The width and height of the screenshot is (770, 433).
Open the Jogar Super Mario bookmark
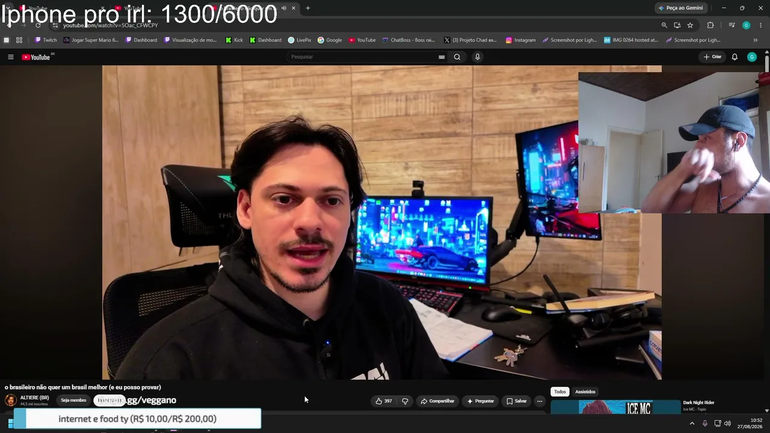(91, 40)
